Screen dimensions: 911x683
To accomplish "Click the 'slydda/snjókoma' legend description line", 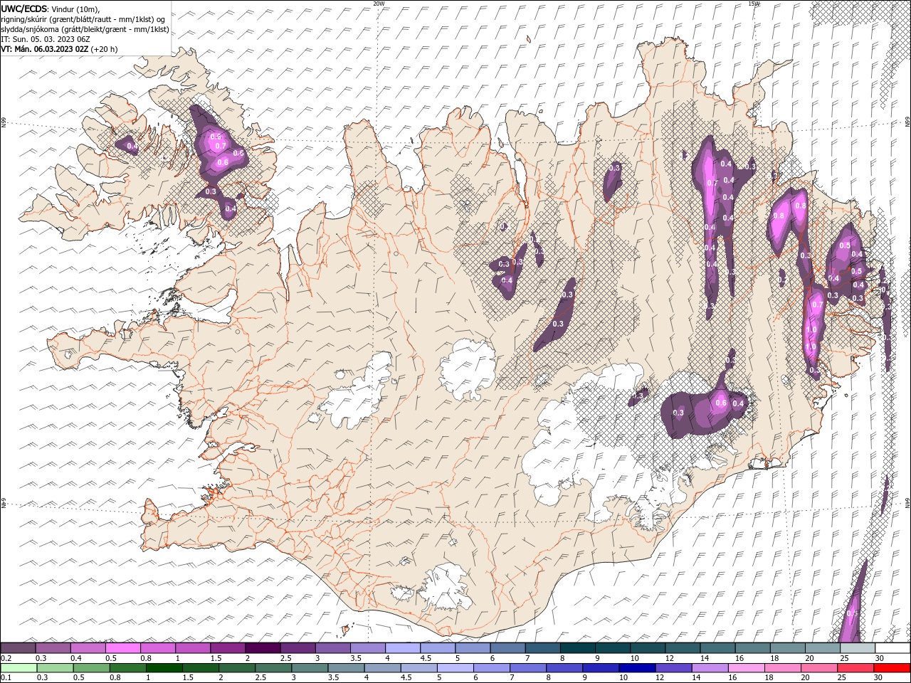I will pyautogui.click(x=85, y=29).
